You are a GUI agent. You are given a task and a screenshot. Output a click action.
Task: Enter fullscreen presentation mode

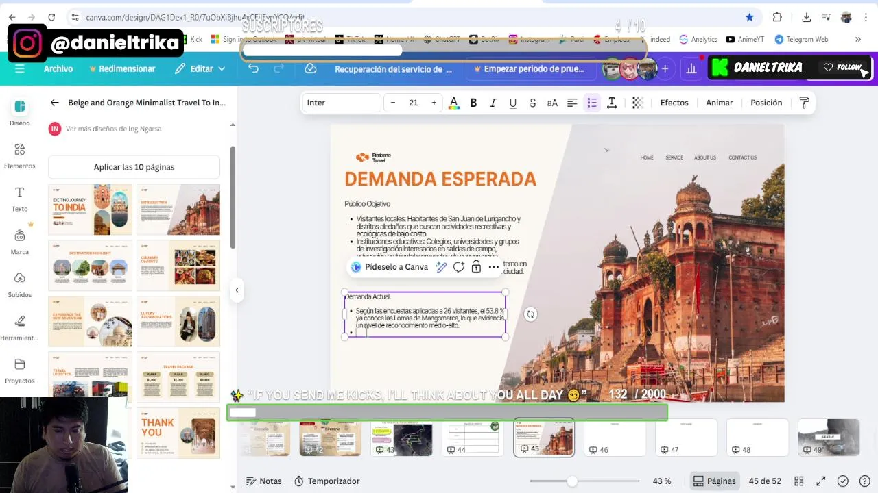(x=820, y=481)
